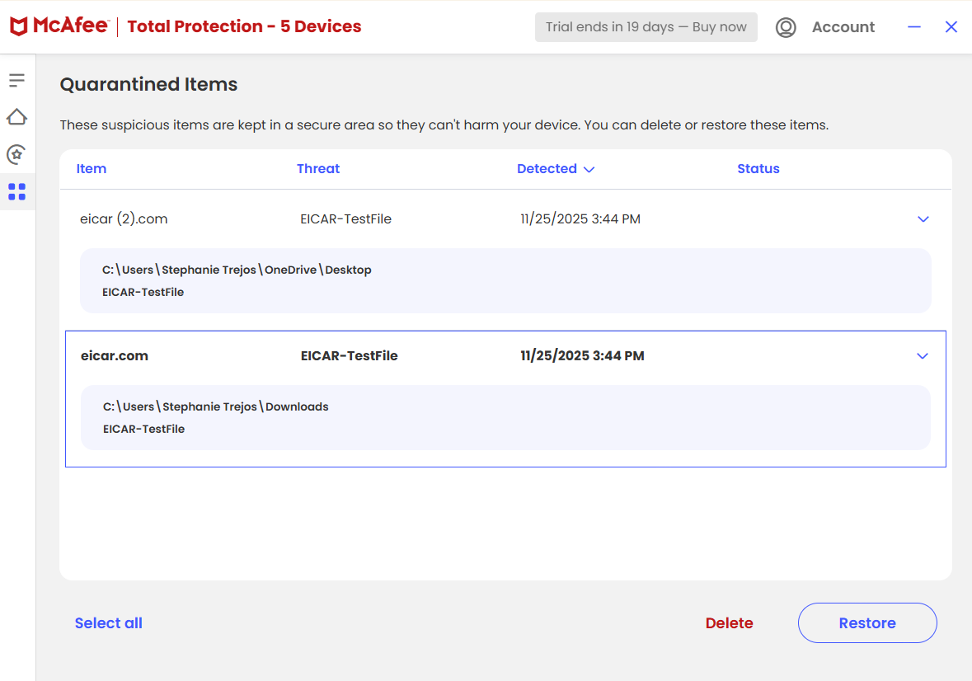
Task: Collapse details for eicar.com
Action: click(x=923, y=355)
